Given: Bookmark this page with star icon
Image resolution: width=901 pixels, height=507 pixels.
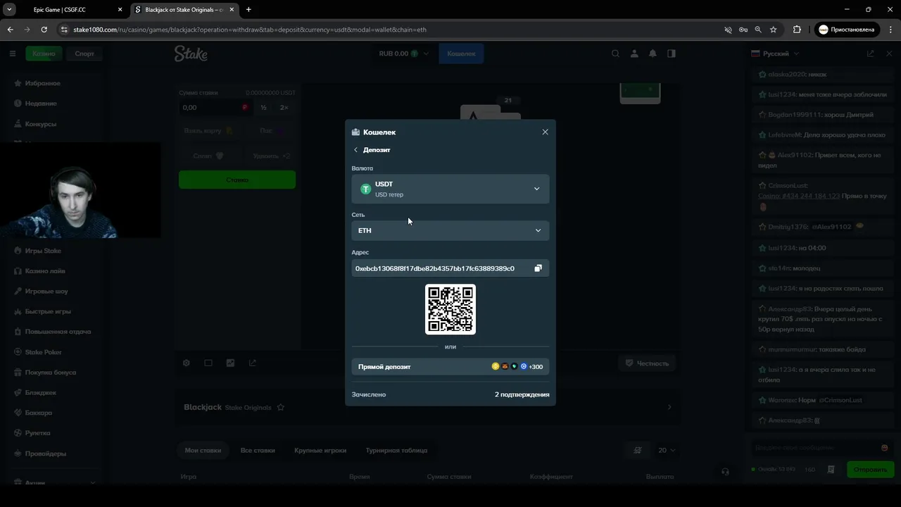Looking at the screenshot, I should (x=774, y=30).
